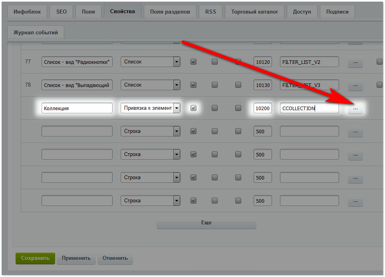Tick the delete checkbox at the end of row 77
The height and width of the screenshot is (277, 385).
(379, 61)
